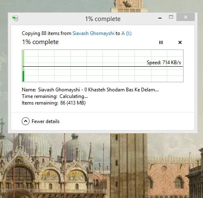Click the 'Copying 88 items from' text

46,33
